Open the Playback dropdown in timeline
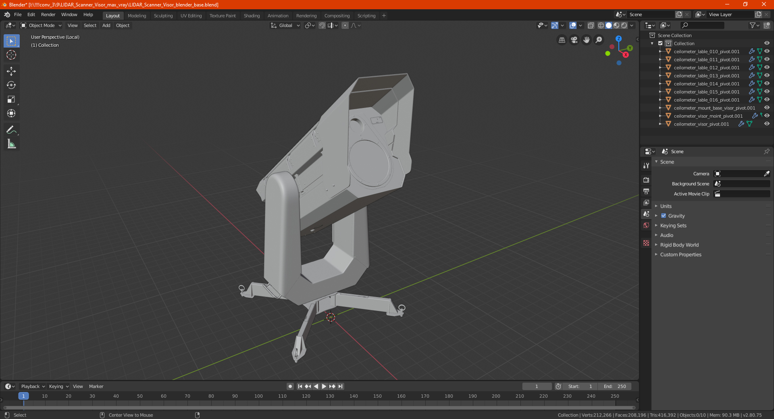The height and width of the screenshot is (419, 774). click(33, 386)
